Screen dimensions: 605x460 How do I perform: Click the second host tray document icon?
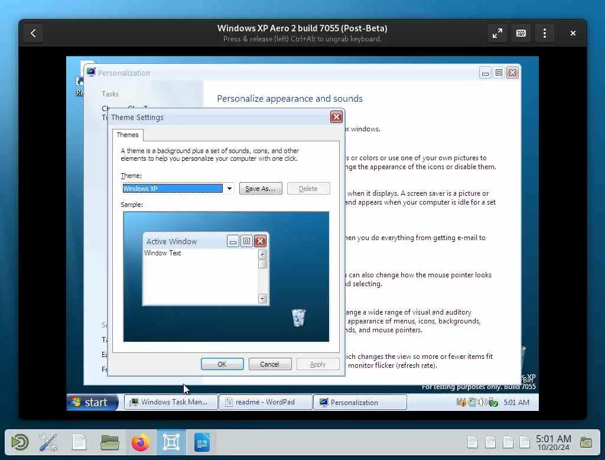490,442
